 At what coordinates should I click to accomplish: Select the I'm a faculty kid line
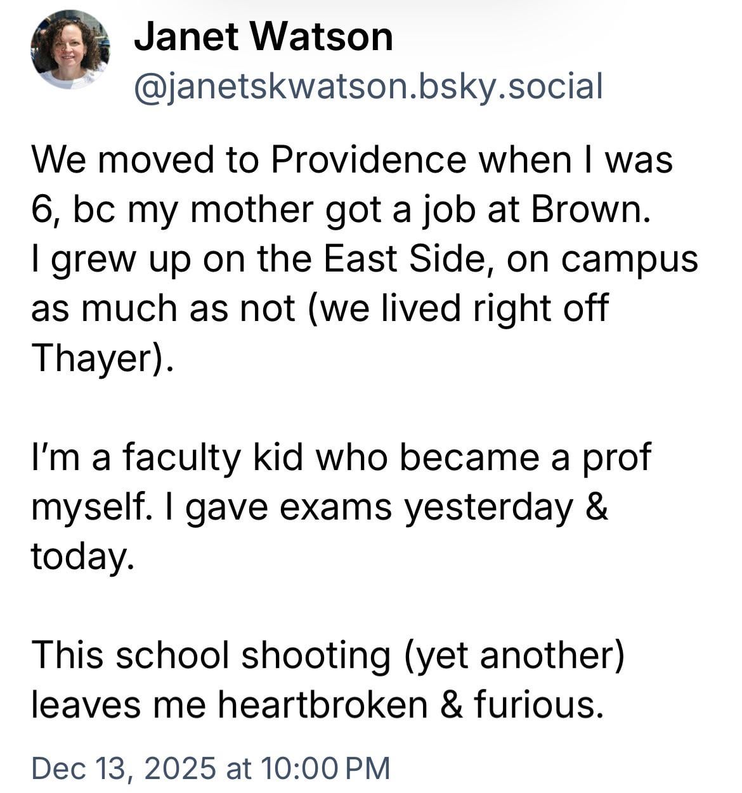tap(341, 457)
